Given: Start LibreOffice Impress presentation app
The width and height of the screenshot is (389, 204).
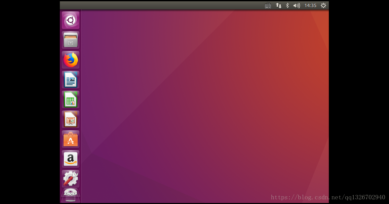Looking at the screenshot, I should click(x=71, y=119).
